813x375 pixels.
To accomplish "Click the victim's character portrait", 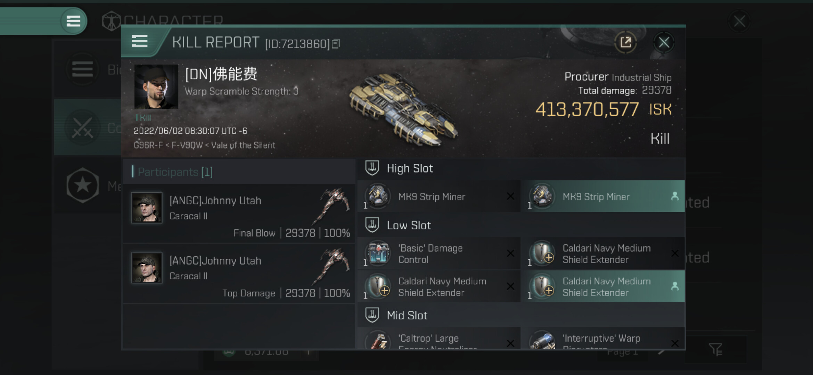I will click(x=156, y=87).
